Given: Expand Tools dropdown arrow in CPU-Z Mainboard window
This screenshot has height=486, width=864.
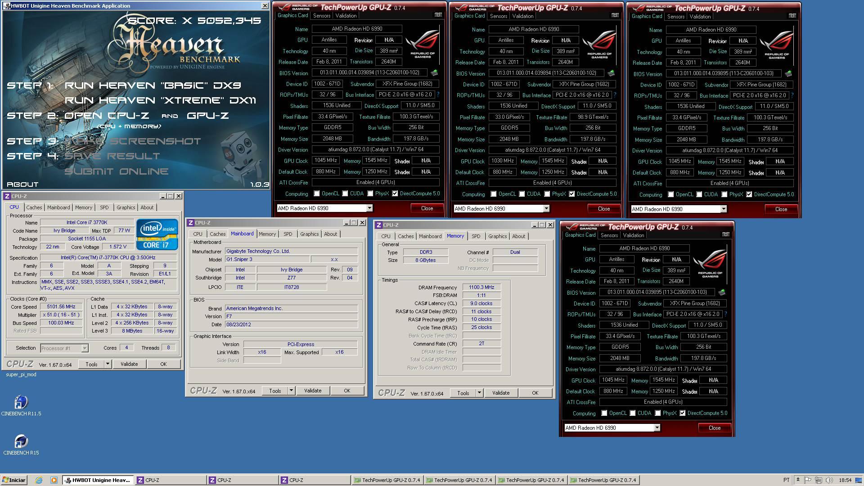Looking at the screenshot, I should coord(291,391).
